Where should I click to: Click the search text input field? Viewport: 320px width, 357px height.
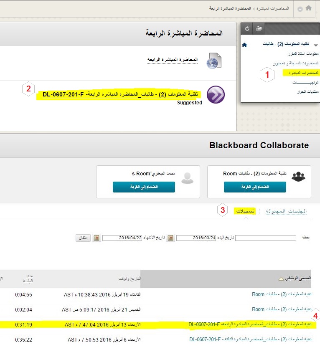pos(266,238)
